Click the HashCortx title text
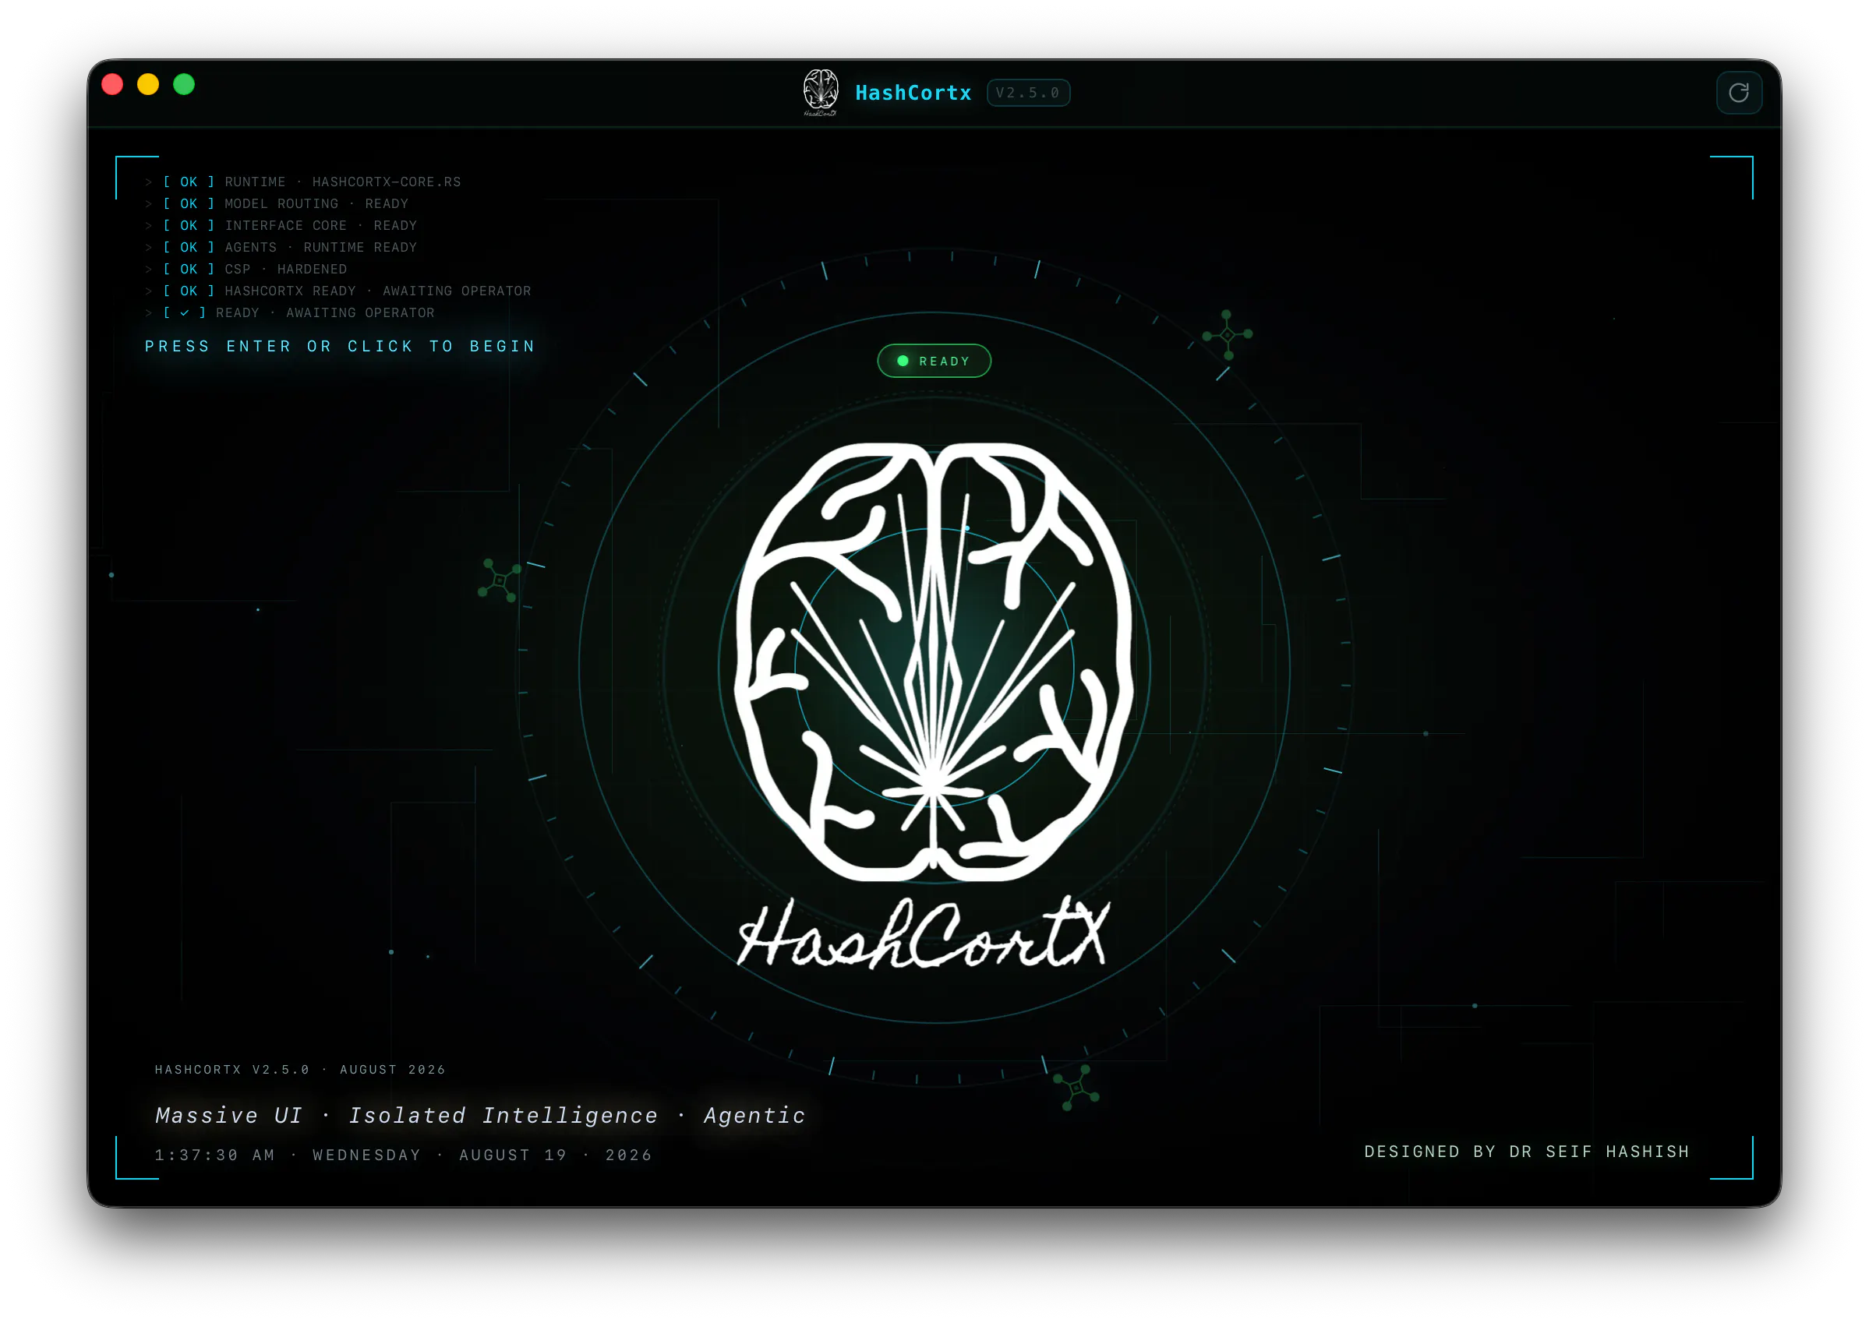Image resolution: width=1869 pixels, height=1323 pixels. (x=913, y=93)
